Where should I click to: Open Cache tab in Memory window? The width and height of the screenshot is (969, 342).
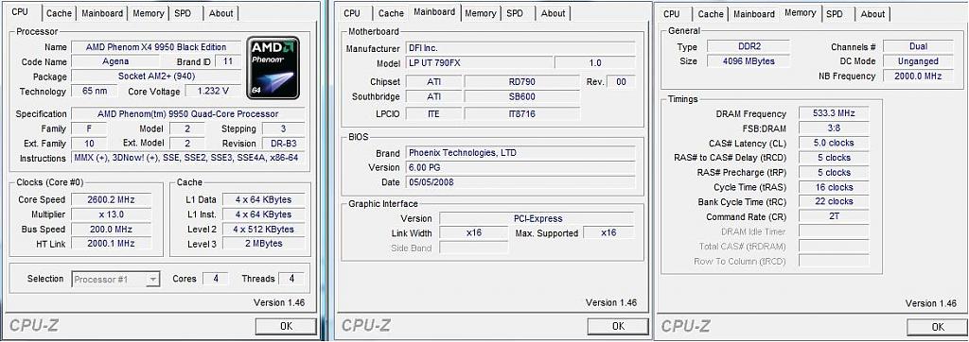pyautogui.click(x=711, y=13)
